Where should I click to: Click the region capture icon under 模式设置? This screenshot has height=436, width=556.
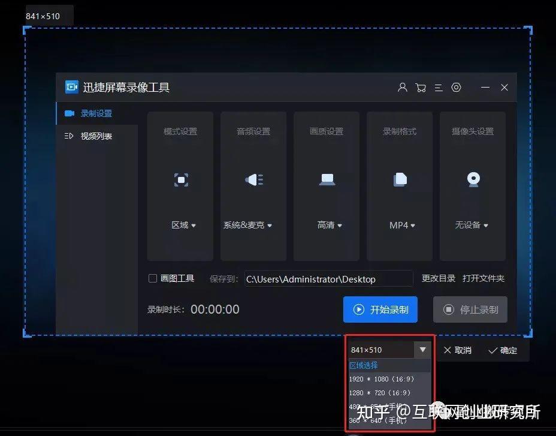181,180
